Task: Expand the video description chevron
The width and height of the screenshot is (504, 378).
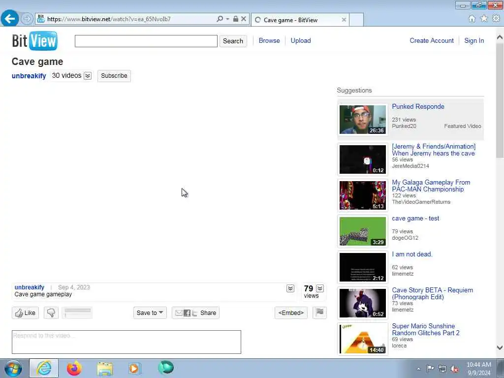Action: [290, 288]
